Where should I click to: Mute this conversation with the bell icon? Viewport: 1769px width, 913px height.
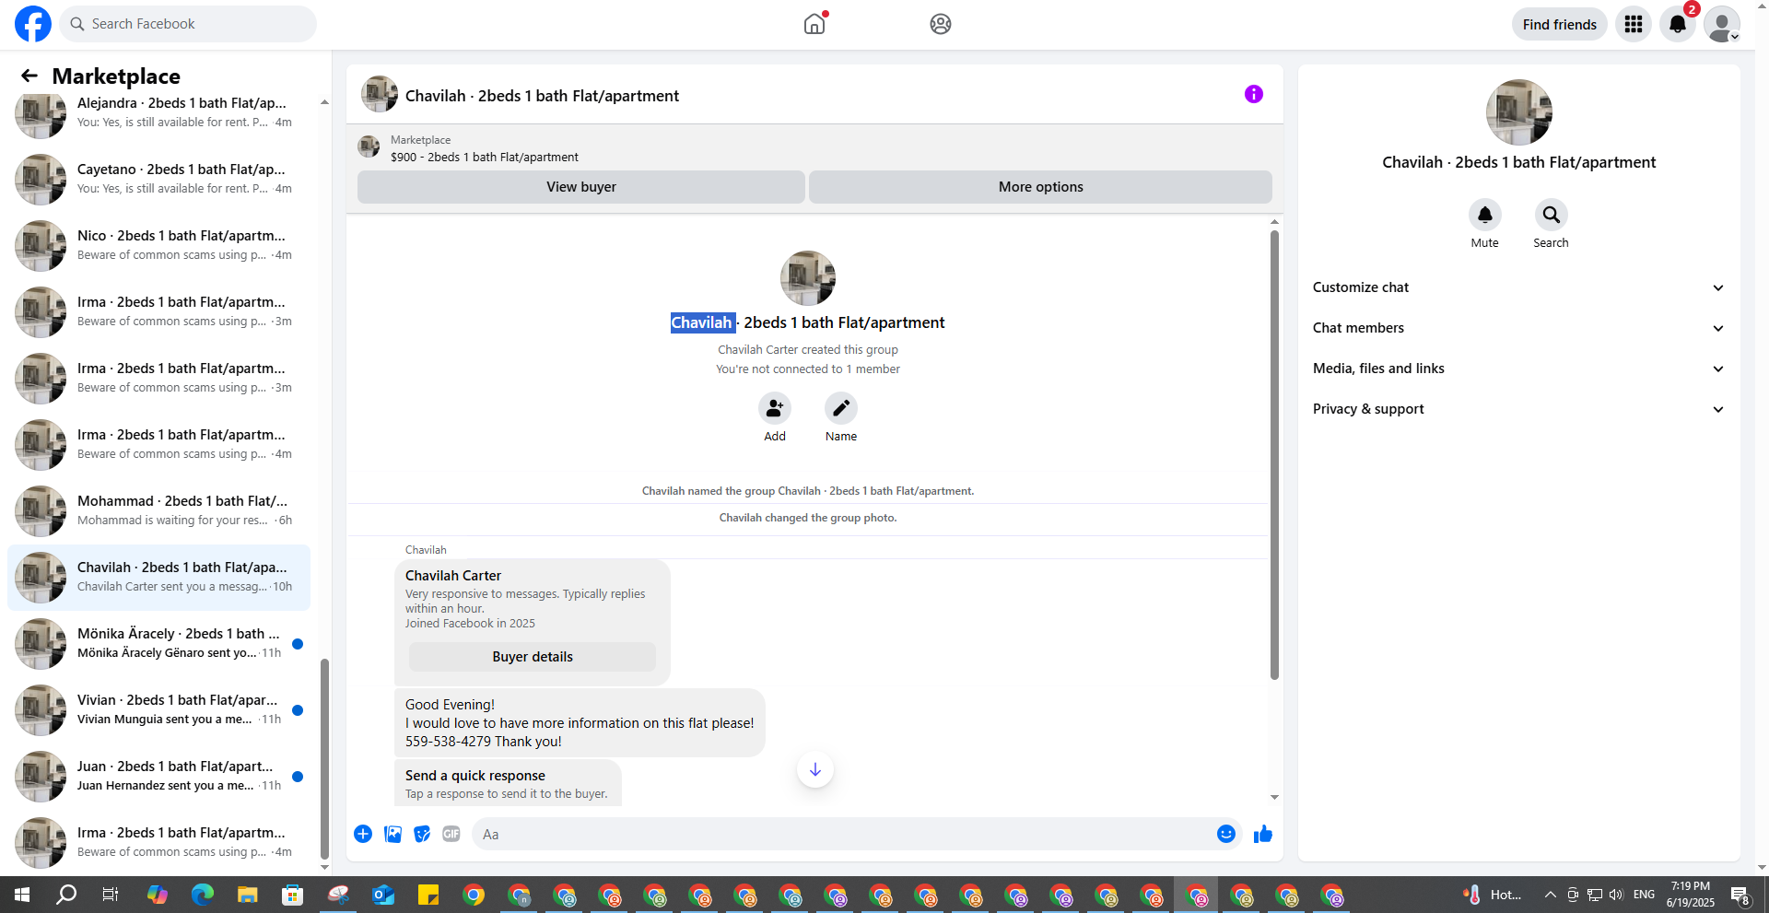point(1485,215)
